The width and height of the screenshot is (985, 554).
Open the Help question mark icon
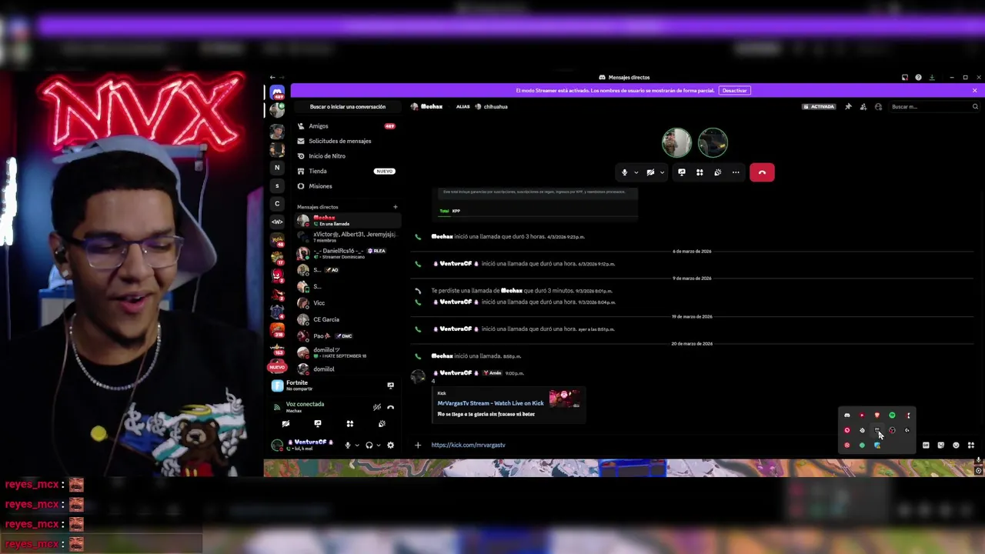(918, 78)
